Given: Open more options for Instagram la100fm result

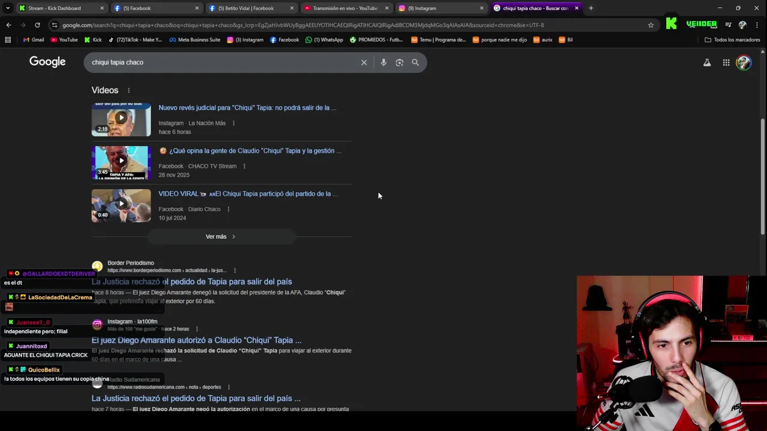Looking at the screenshot, I should point(197,329).
